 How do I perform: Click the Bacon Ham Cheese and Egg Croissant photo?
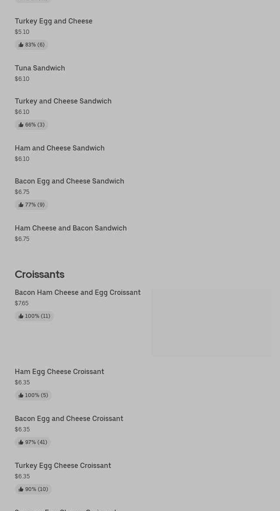coord(211,323)
